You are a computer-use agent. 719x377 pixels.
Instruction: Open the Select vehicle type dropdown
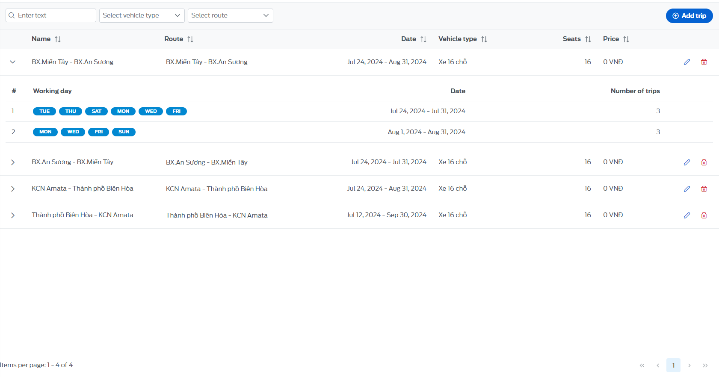[x=142, y=15]
